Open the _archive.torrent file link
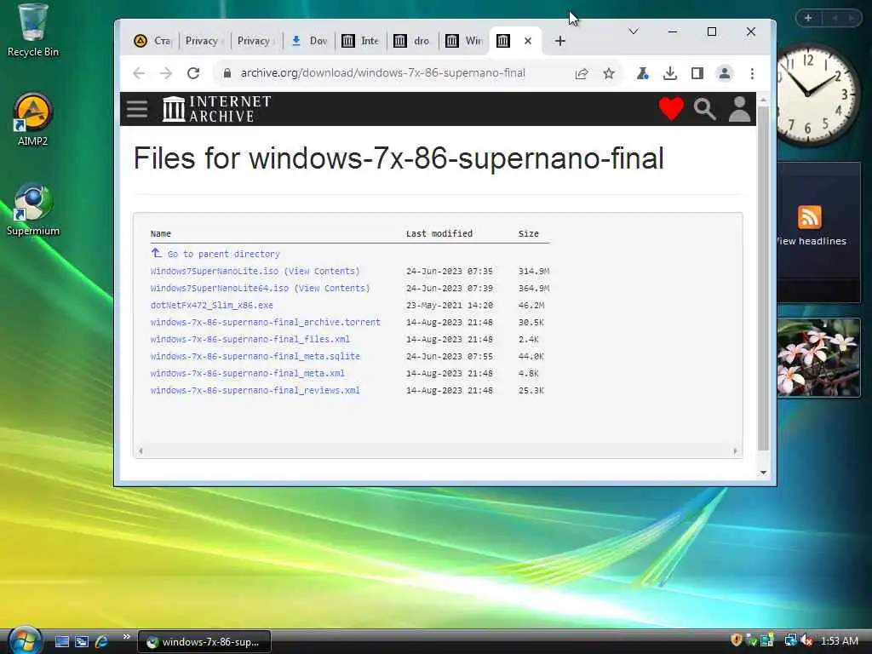Viewport: 872px width, 654px height. pyautogui.click(x=266, y=322)
